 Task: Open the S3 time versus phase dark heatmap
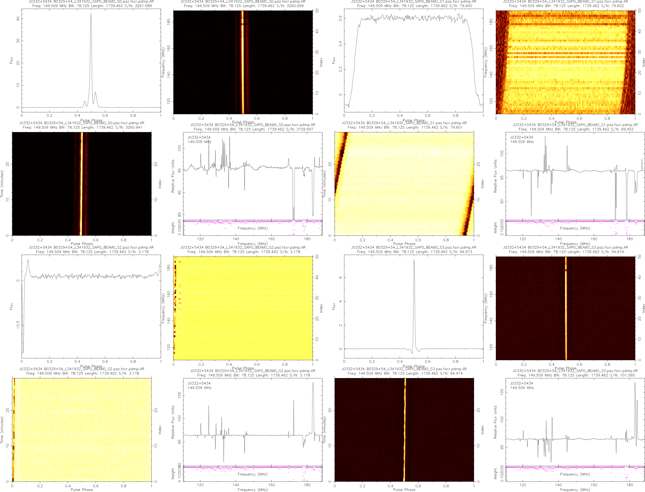(404, 430)
